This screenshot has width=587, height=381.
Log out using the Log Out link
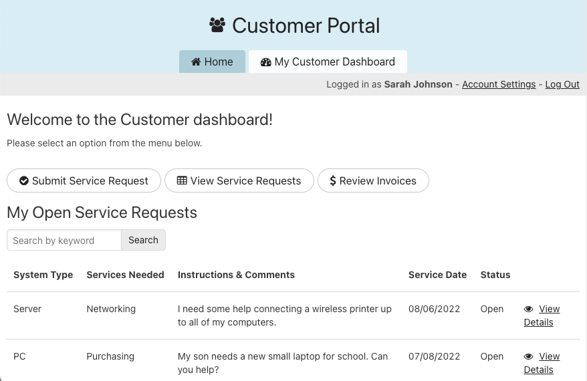click(562, 84)
